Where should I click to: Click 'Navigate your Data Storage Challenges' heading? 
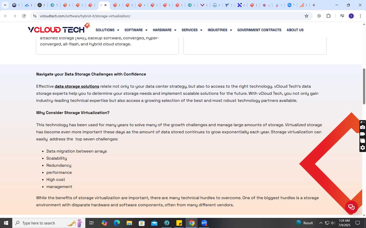[91, 74]
